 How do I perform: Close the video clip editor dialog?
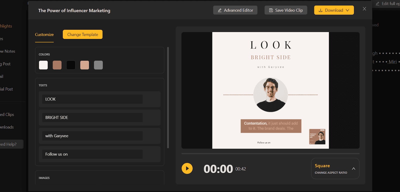click(x=364, y=9)
